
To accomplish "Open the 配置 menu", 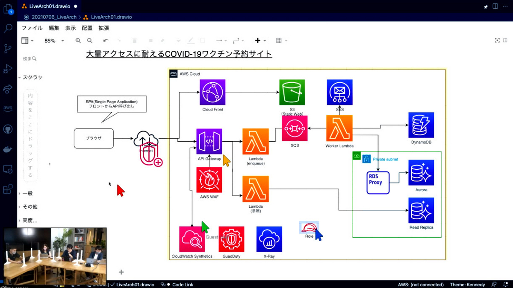I will pyautogui.click(x=87, y=28).
